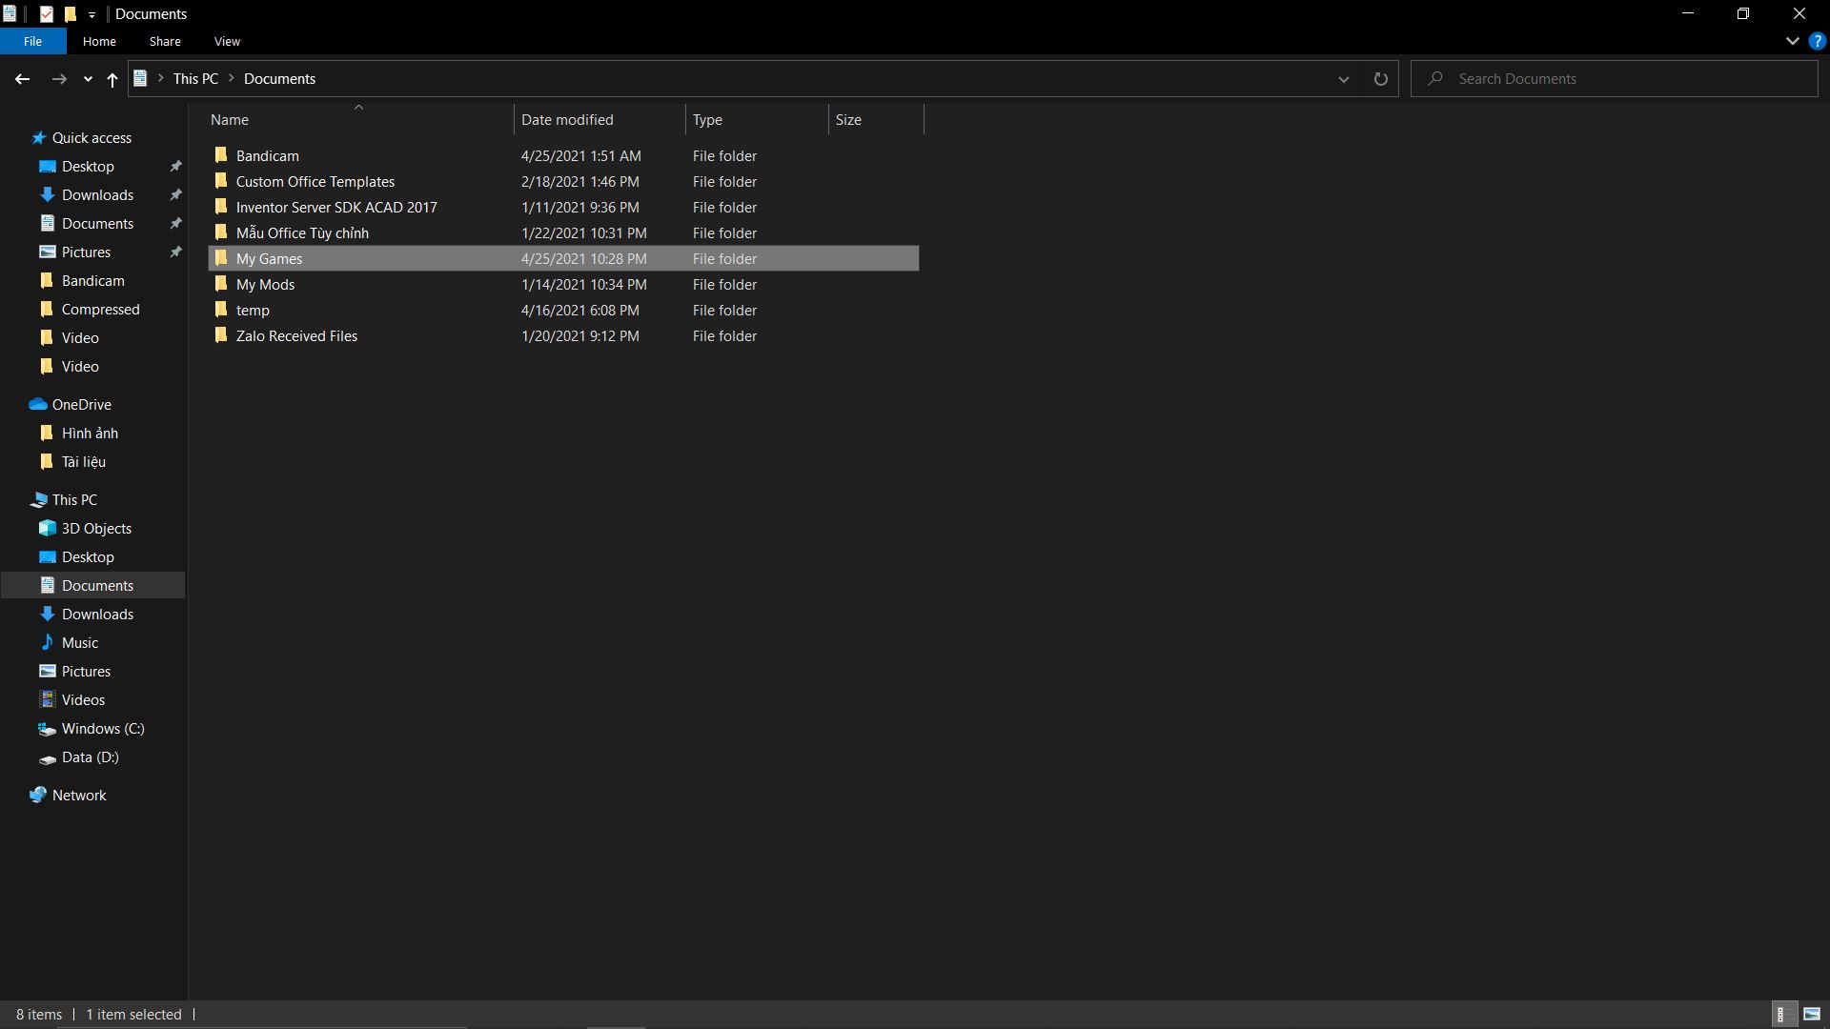Viewport: 1830px width, 1029px height.
Task: Open address bar history dropdown
Action: pos(1343,79)
